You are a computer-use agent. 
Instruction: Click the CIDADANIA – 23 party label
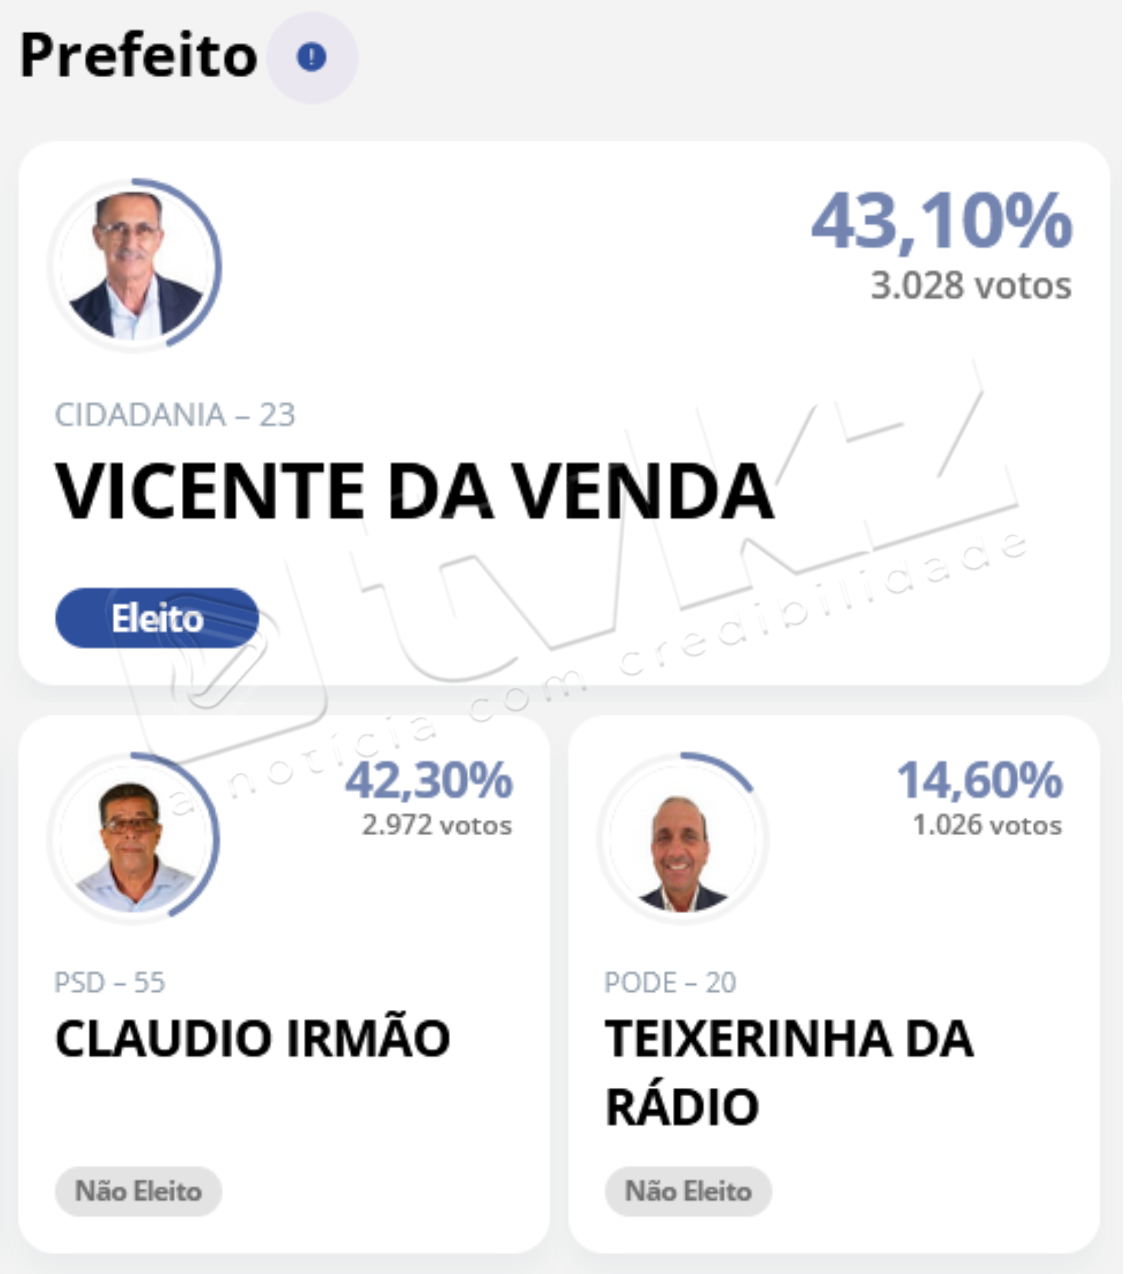[175, 414]
